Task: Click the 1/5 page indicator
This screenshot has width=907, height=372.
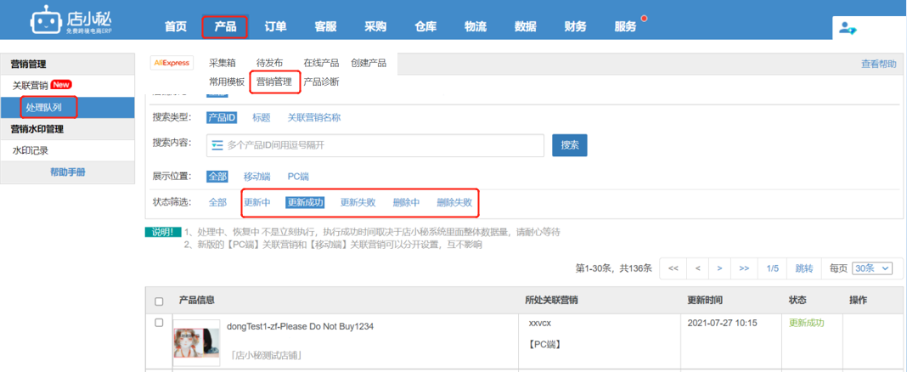Action: coord(772,268)
